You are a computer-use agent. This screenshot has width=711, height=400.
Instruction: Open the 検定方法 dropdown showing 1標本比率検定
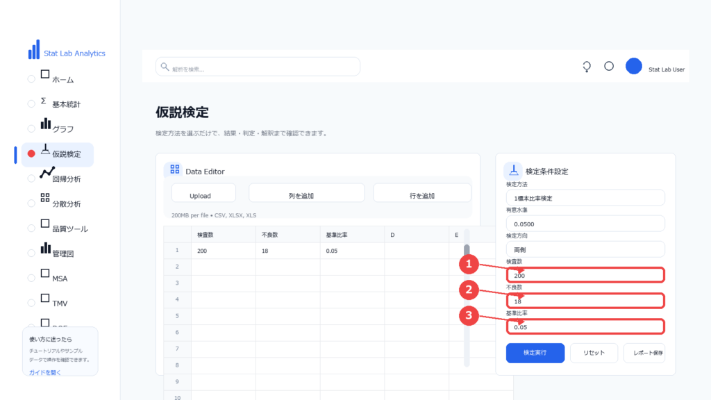tap(585, 198)
